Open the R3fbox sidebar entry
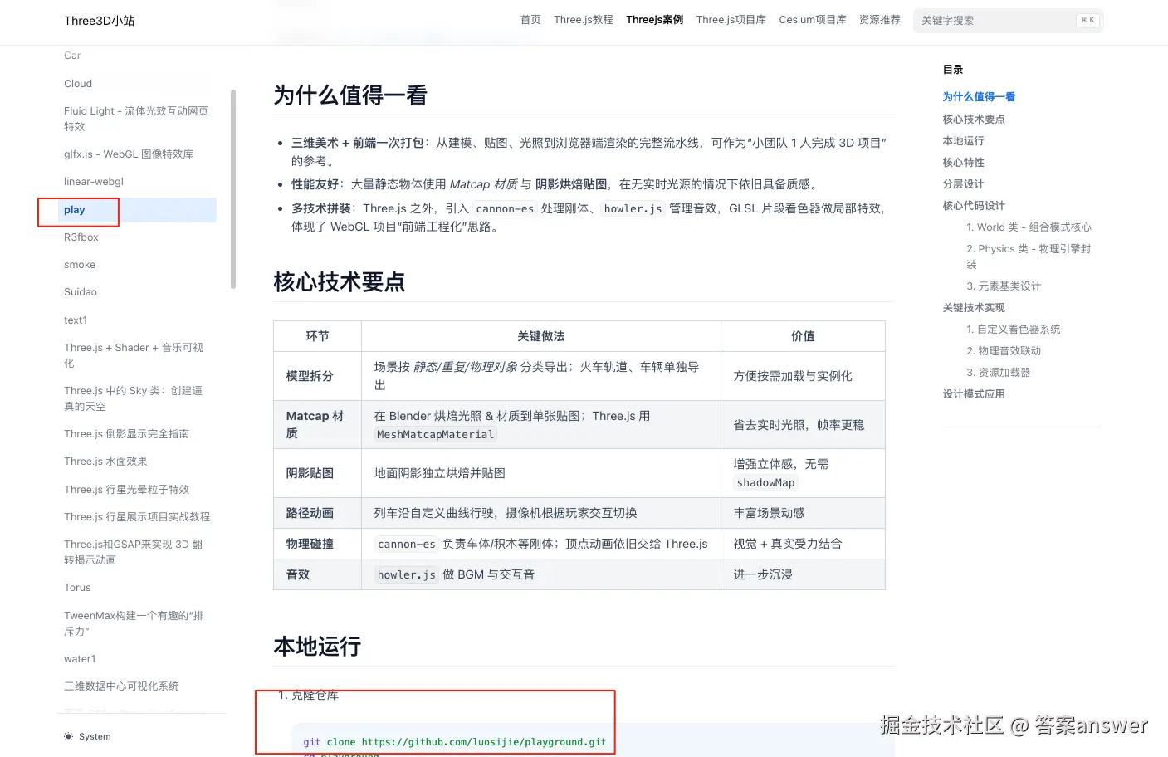 point(81,237)
